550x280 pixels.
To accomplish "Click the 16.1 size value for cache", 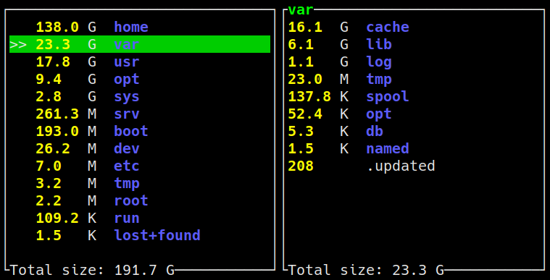I will click(x=305, y=27).
